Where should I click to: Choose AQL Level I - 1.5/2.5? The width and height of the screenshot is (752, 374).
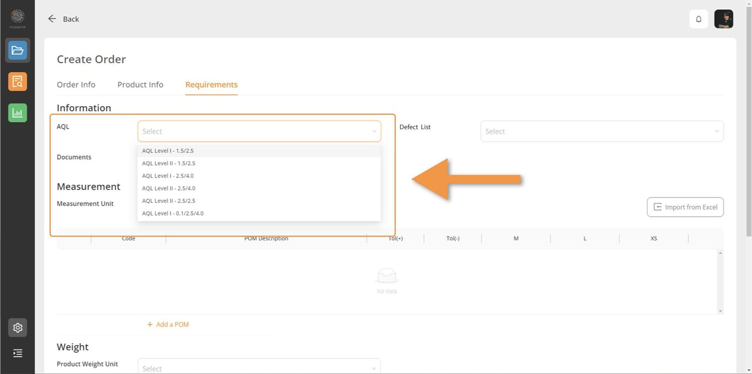[x=259, y=151]
